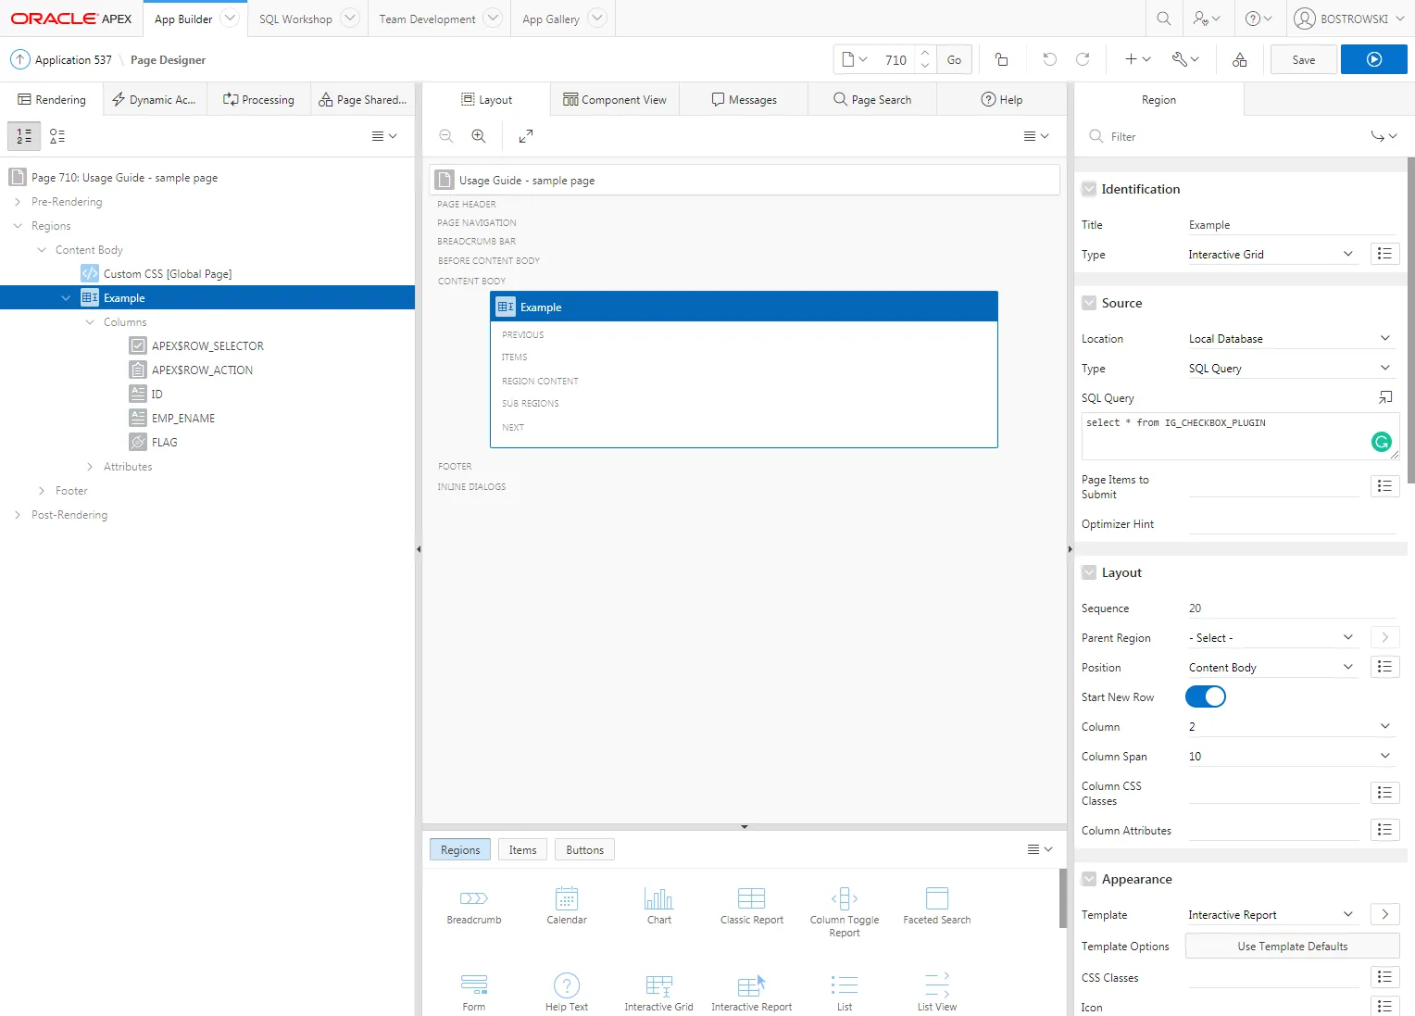The image size is (1415, 1016).
Task: Switch to the Processing tab
Action: coord(258,100)
